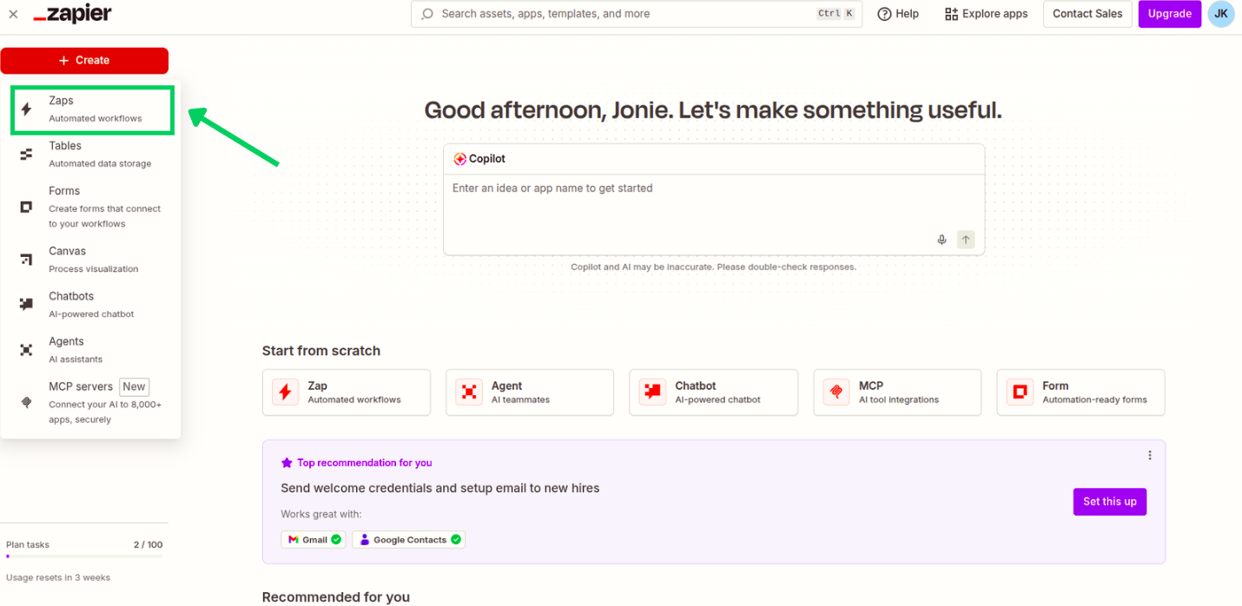1242x606 pixels.
Task: Click the Google Contacts chip's green checkmark
Action: 456,539
